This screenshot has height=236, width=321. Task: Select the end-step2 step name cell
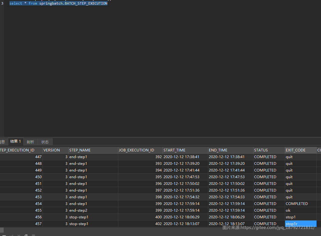coord(93,210)
